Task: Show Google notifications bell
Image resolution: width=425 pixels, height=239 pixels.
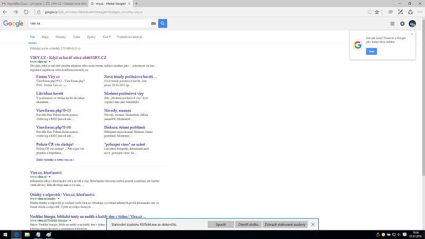Action: pyautogui.click(x=403, y=23)
